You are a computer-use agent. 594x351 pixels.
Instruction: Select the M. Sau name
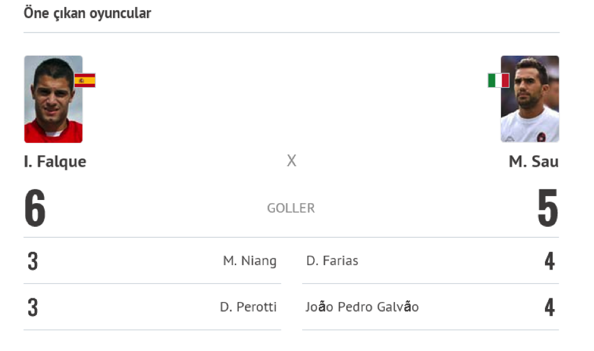(x=533, y=162)
